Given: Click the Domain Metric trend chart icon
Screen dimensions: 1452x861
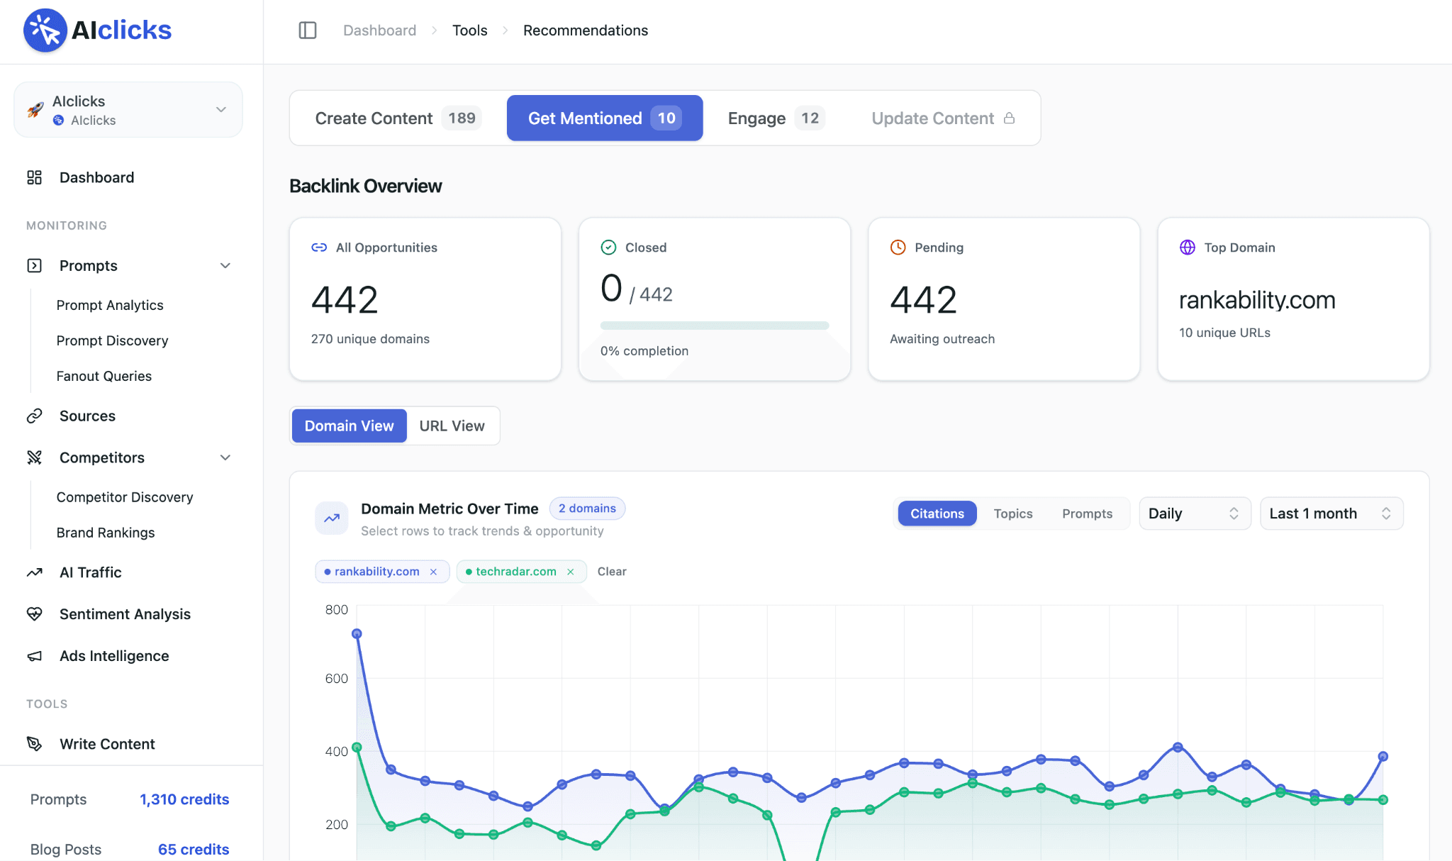Looking at the screenshot, I should tap(332, 518).
